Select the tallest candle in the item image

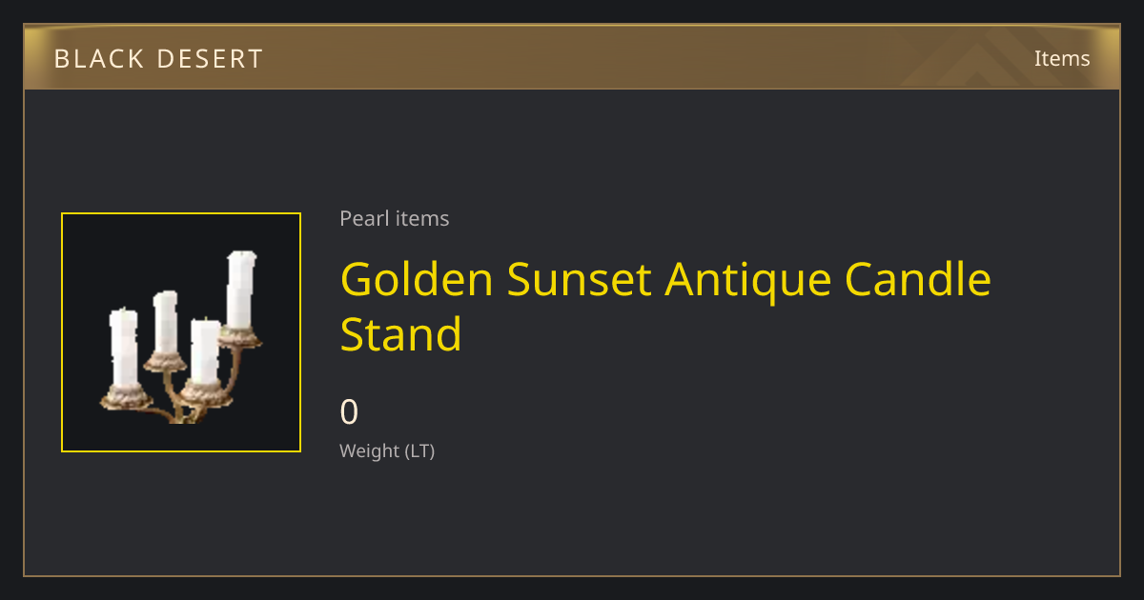240,290
